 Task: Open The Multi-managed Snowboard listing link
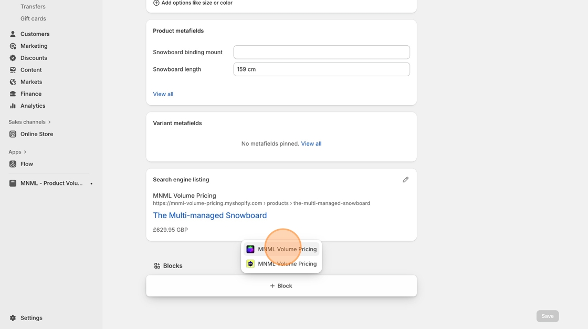pyautogui.click(x=209, y=215)
